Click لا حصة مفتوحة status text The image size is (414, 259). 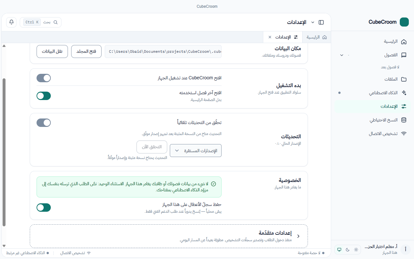[311, 253]
